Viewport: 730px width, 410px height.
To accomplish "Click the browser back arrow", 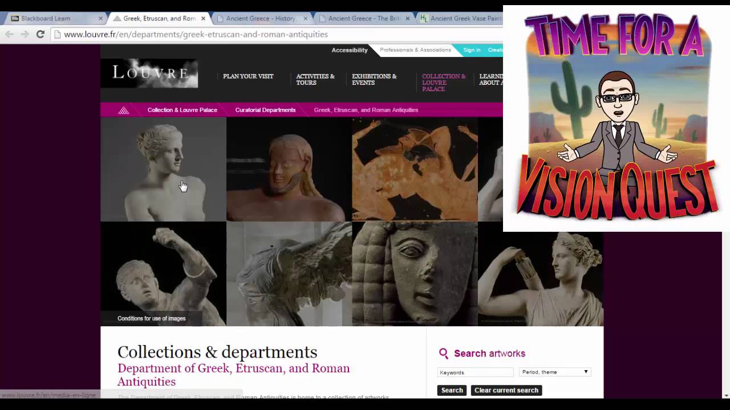I will tap(10, 34).
